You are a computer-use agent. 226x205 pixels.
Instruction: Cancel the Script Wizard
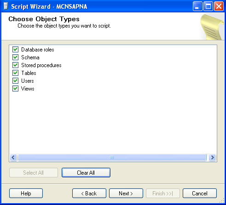200,194
